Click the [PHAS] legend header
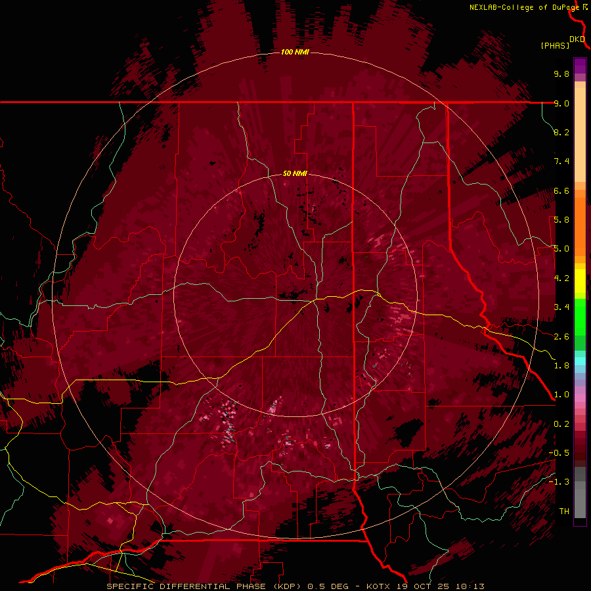 tap(555, 45)
